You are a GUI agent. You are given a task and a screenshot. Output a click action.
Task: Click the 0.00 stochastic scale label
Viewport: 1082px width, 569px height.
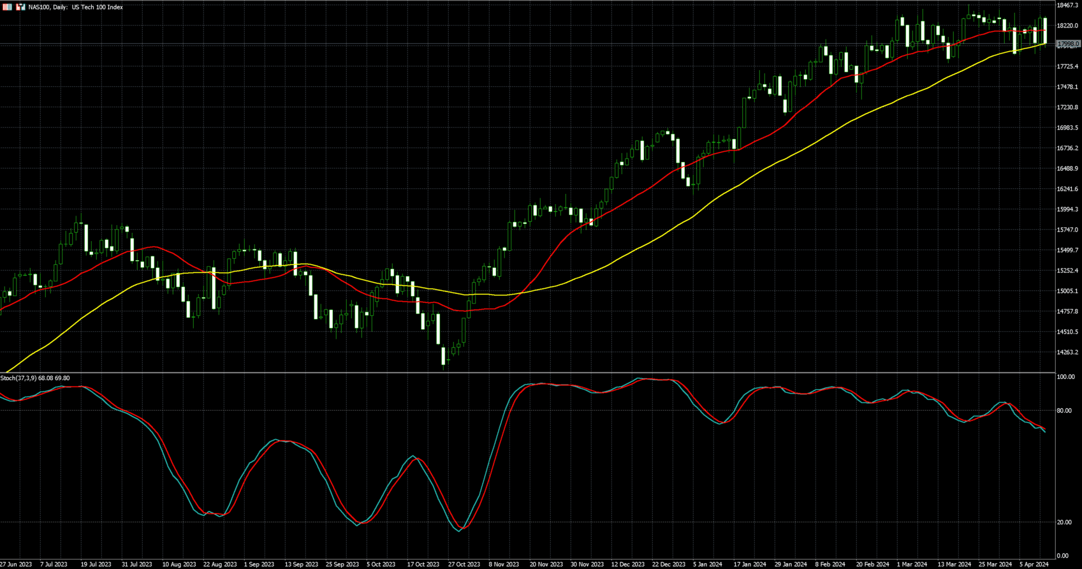click(x=1062, y=556)
